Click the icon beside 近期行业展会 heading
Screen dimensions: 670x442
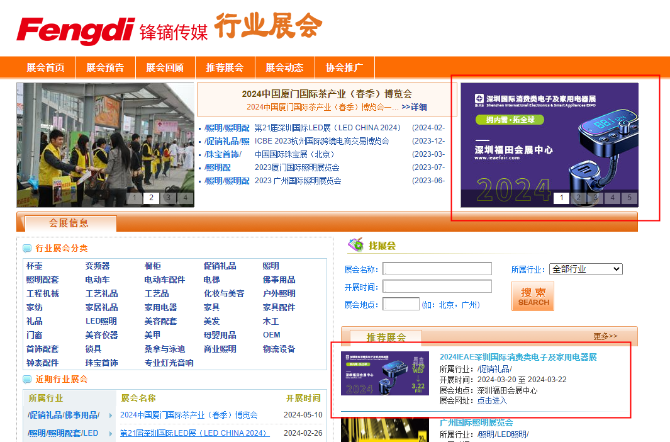pyautogui.click(x=27, y=380)
